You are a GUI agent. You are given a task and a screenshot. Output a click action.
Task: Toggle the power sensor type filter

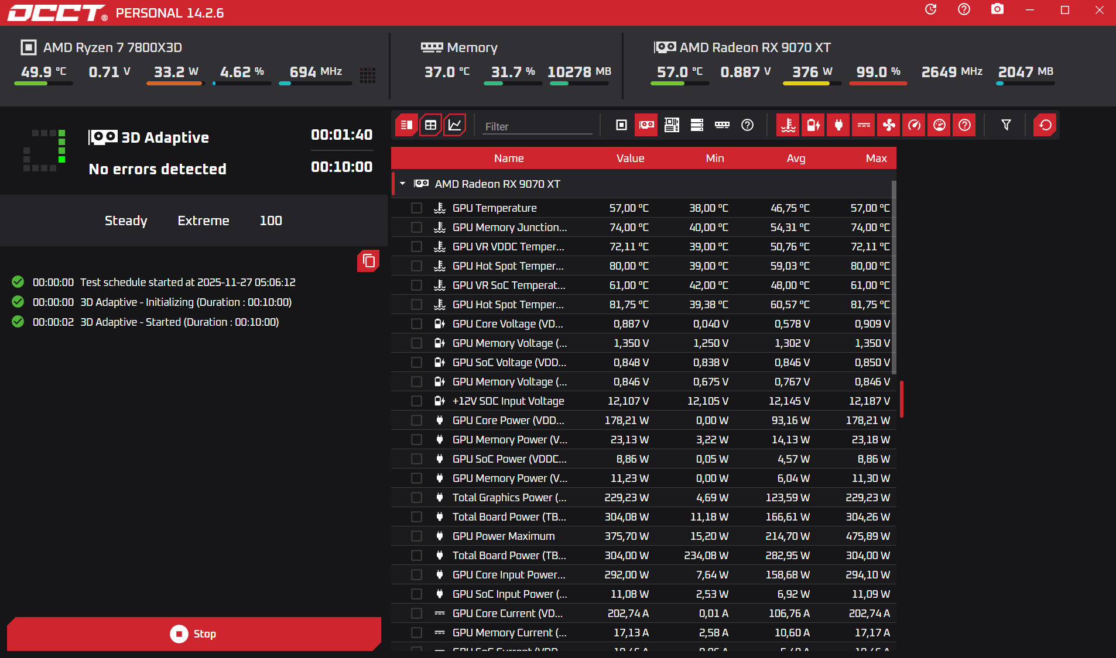pos(838,125)
